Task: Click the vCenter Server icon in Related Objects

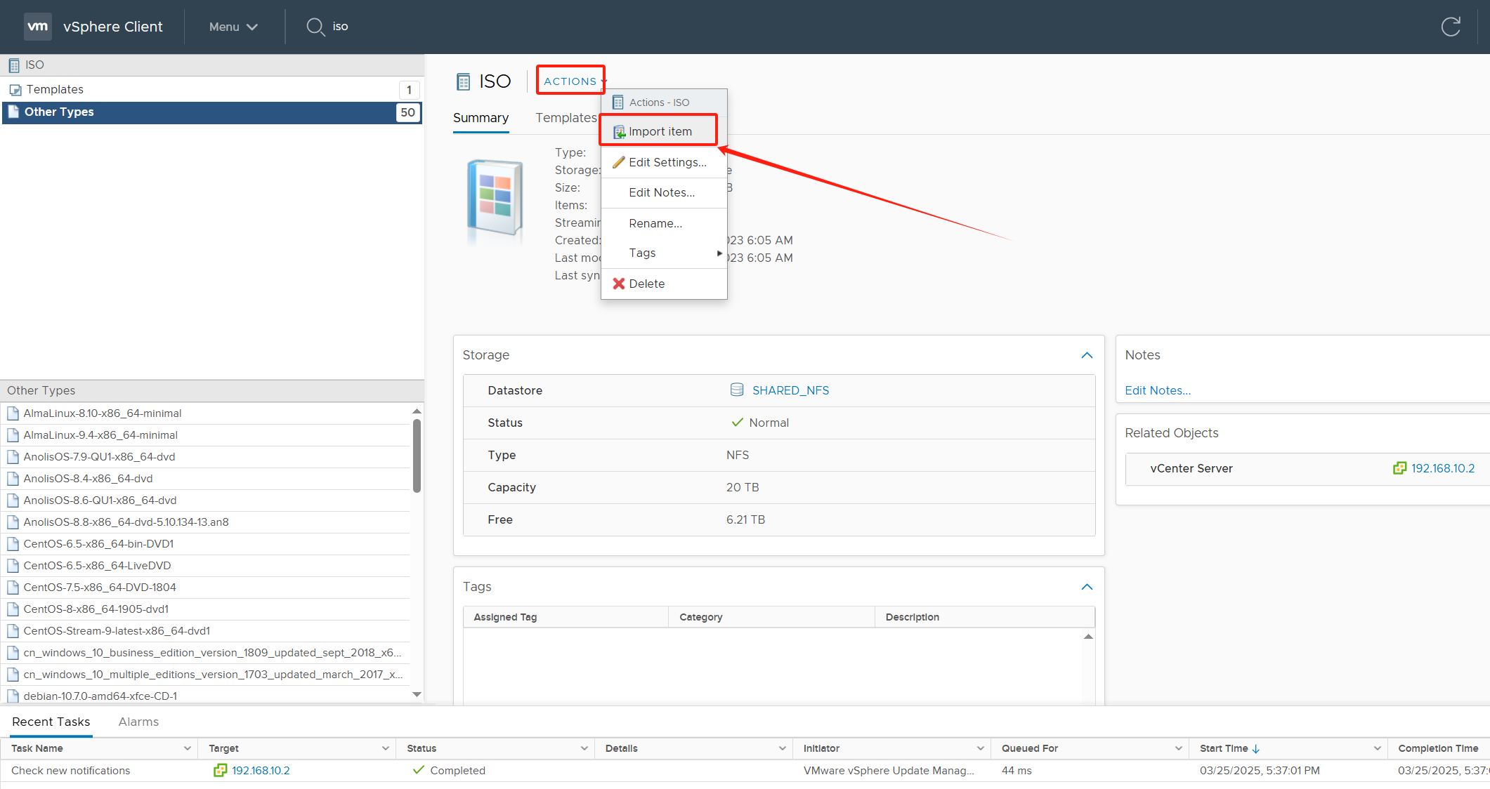Action: click(x=1399, y=468)
